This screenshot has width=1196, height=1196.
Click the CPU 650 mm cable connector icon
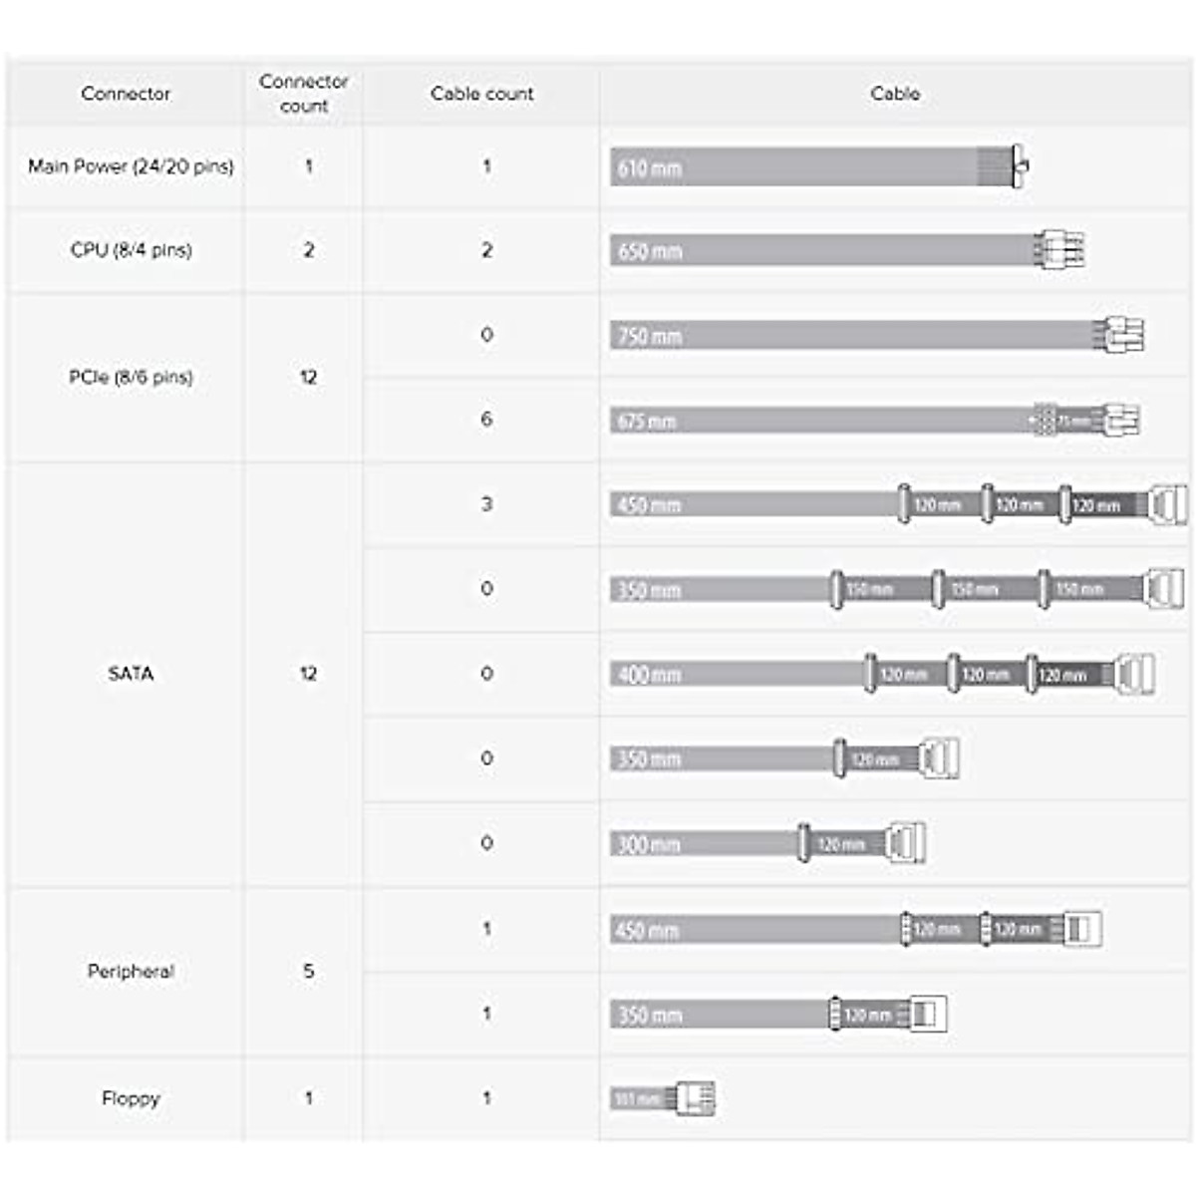[x=1060, y=250]
